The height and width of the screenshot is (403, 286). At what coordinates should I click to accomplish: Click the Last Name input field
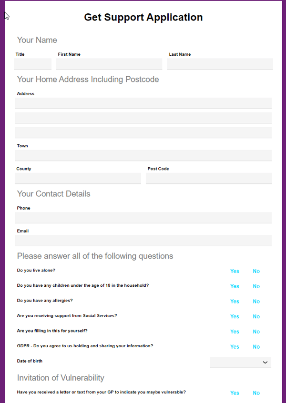tap(220, 63)
